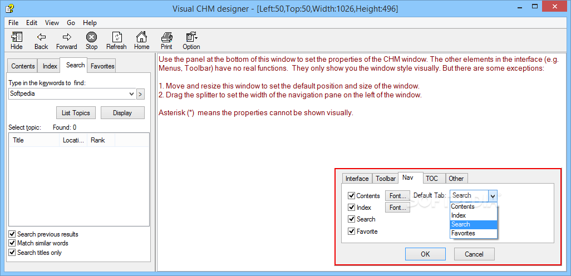Open the Option toolbar icon
The height and width of the screenshot is (276, 571).
coord(191,37)
